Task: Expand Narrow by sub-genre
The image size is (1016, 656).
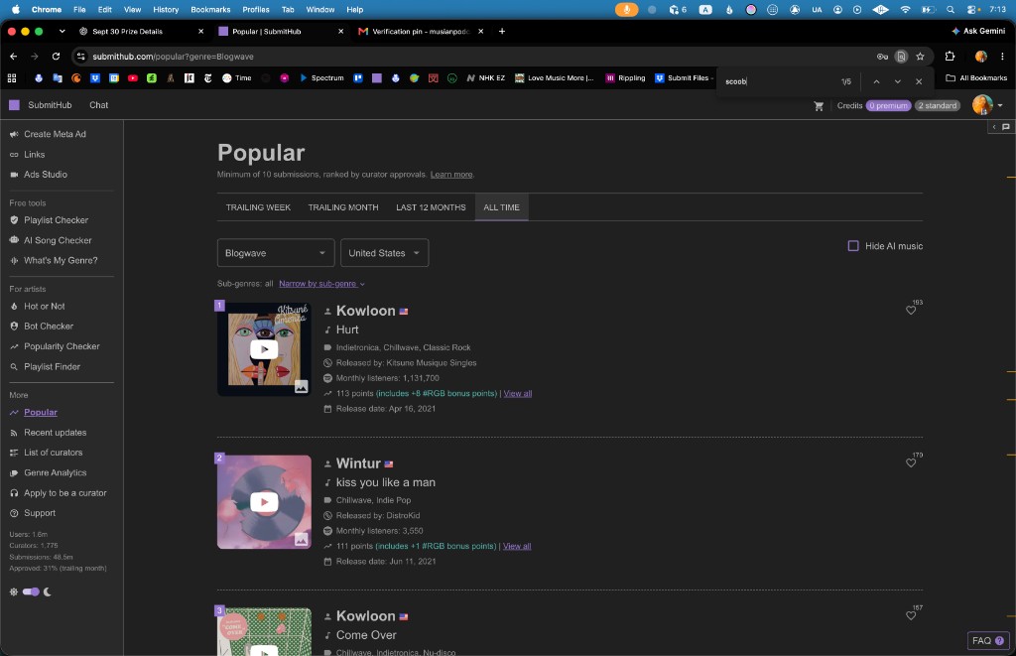Action: coord(321,283)
